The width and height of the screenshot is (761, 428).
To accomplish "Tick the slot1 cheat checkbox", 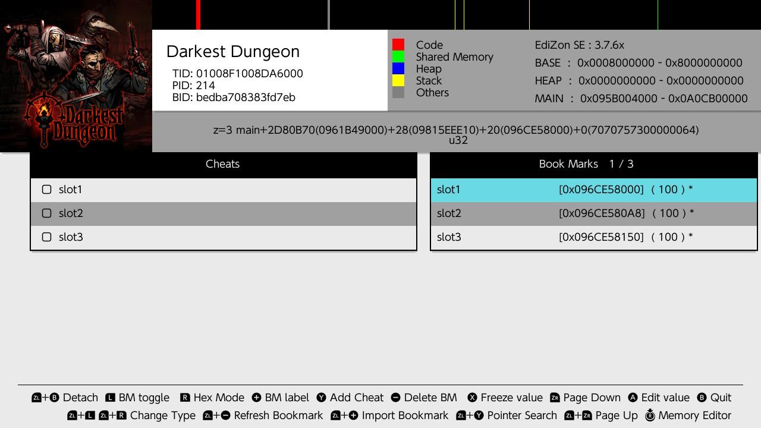I will (47, 190).
